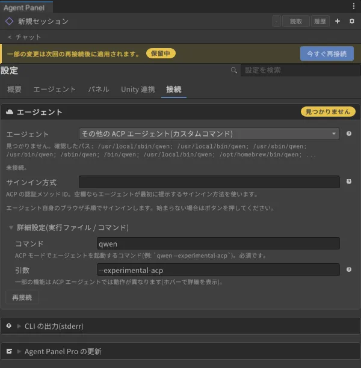
Task: Open help icon for サインイン方式 field
Action: pyautogui.click(x=349, y=182)
